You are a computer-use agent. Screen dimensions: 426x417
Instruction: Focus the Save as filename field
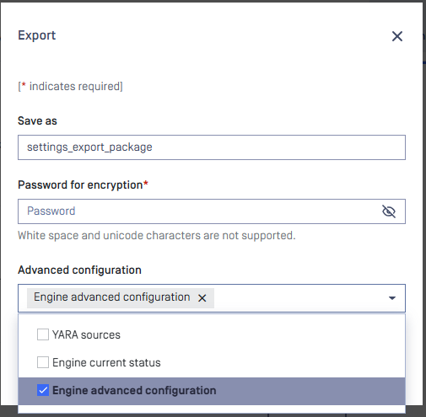(x=212, y=147)
